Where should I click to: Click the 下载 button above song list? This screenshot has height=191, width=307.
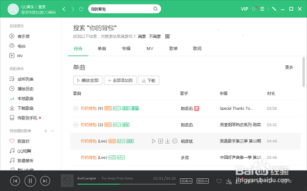click(x=148, y=80)
